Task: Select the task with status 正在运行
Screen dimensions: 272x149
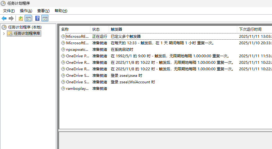Action: coord(78,37)
